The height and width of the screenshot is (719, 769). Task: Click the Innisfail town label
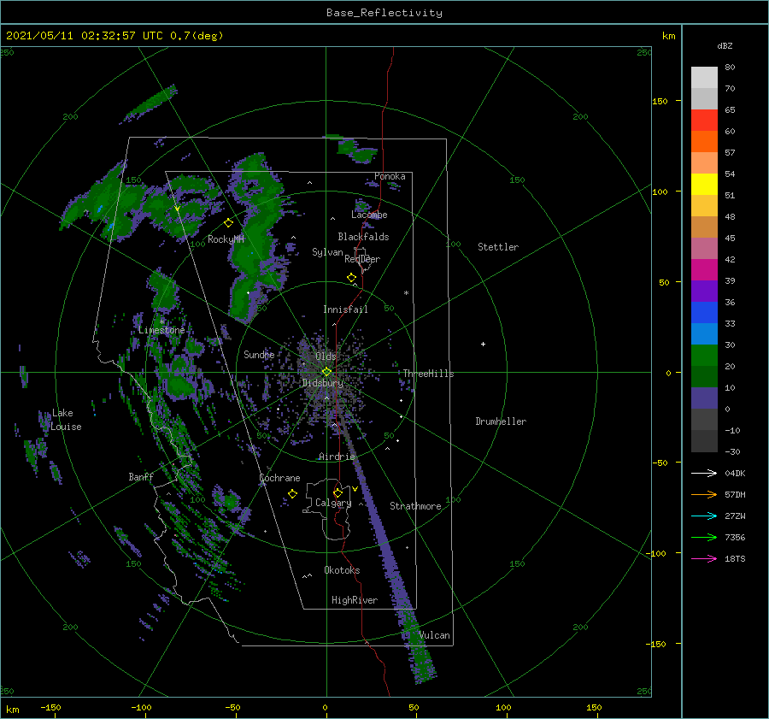coord(345,309)
